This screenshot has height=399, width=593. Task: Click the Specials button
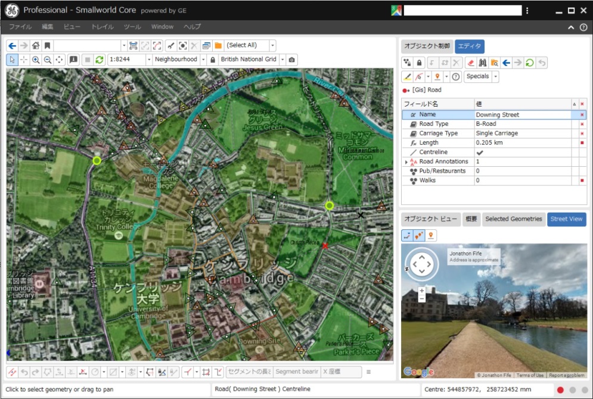pos(477,77)
